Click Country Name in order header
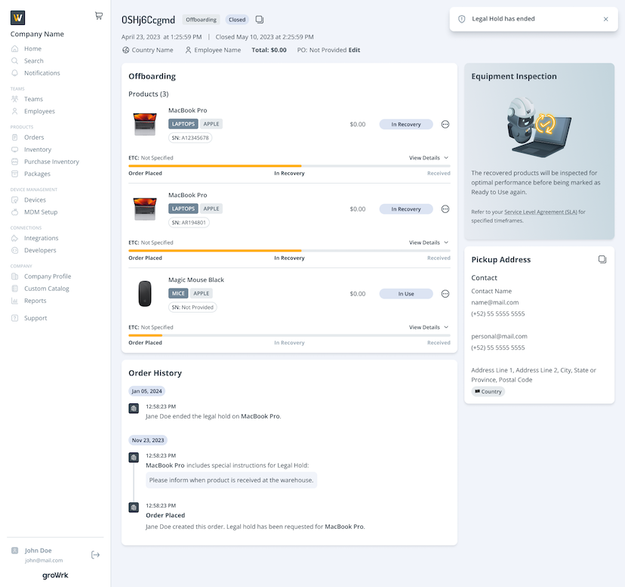The image size is (625, 587). click(147, 50)
